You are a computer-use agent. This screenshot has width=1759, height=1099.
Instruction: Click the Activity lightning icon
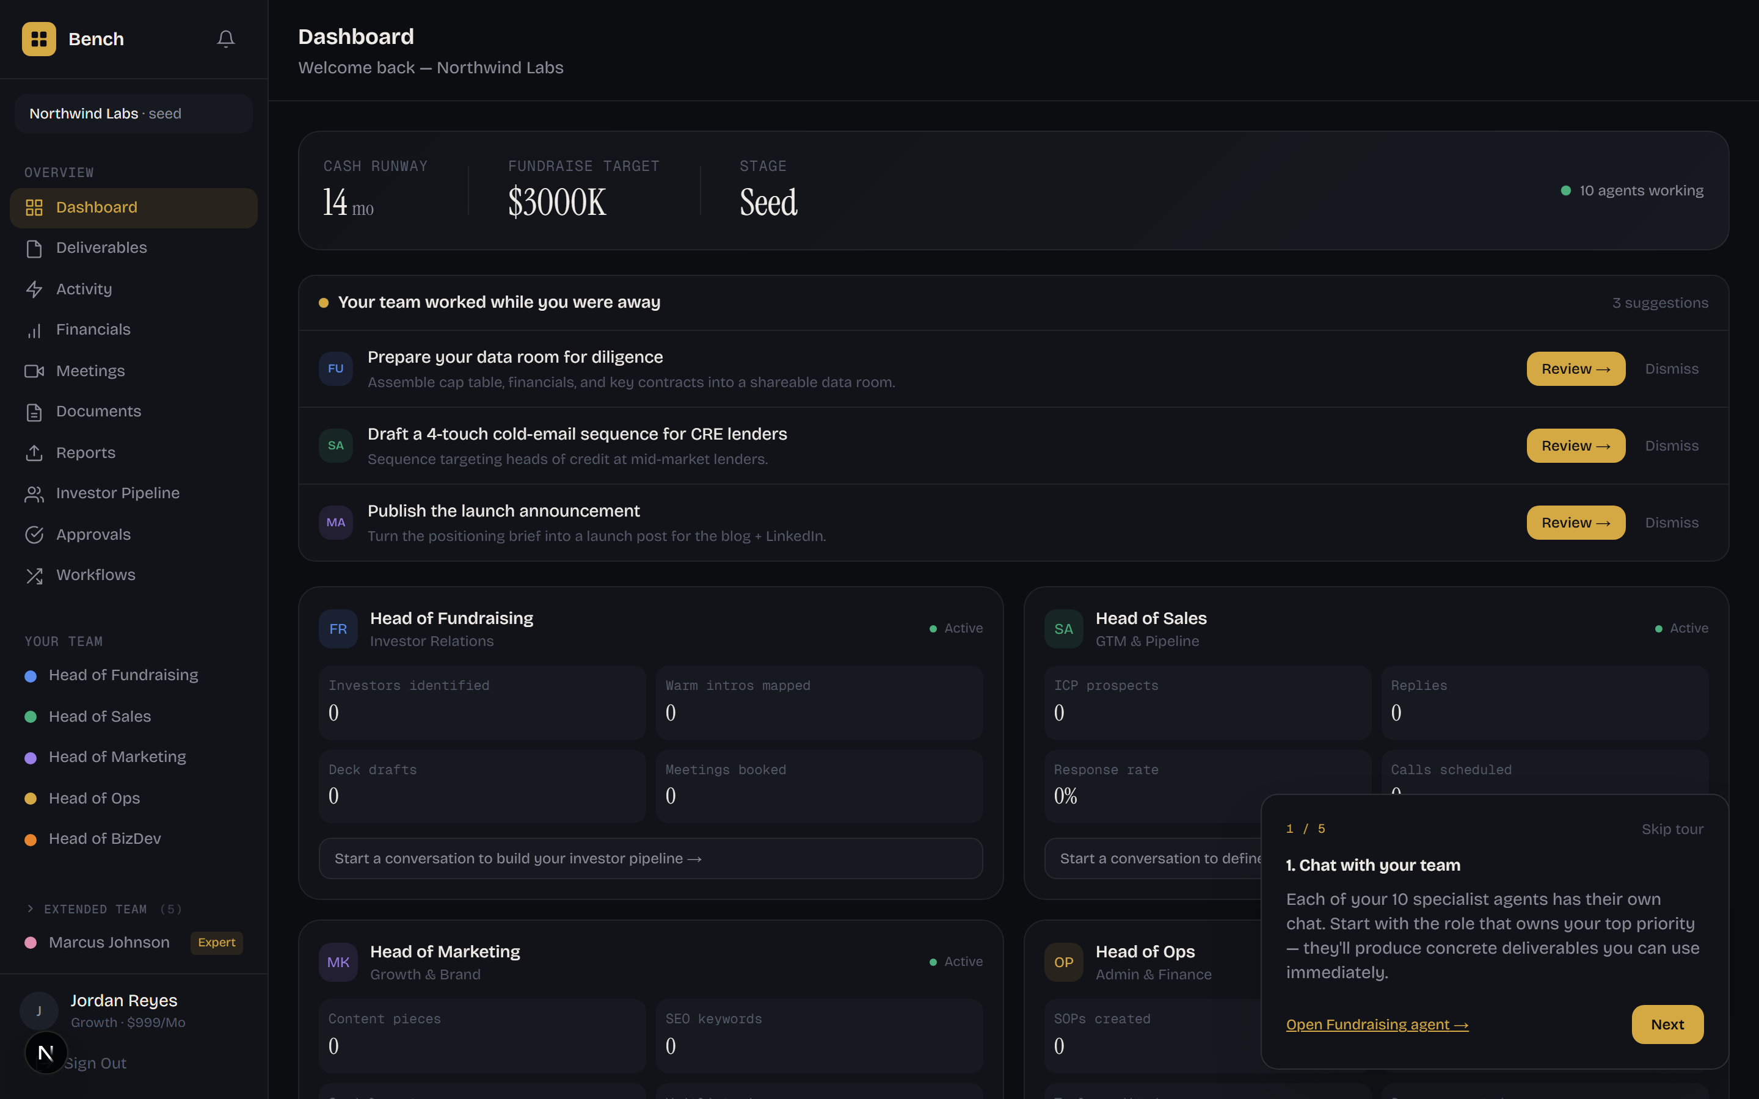[x=34, y=289]
